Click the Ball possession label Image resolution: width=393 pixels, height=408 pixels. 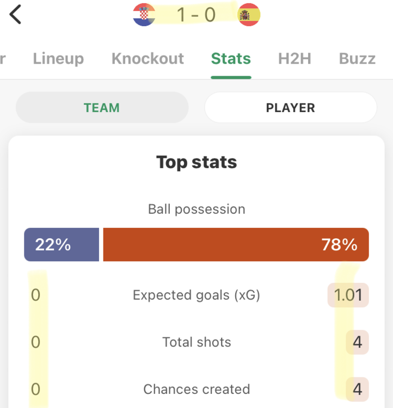pos(196,209)
